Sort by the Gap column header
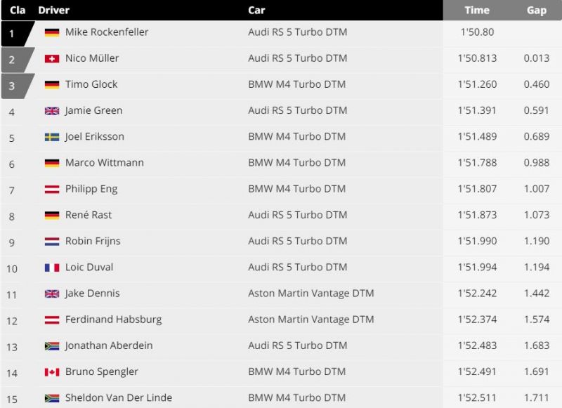The width and height of the screenshot is (562, 408). pyautogui.click(x=537, y=11)
